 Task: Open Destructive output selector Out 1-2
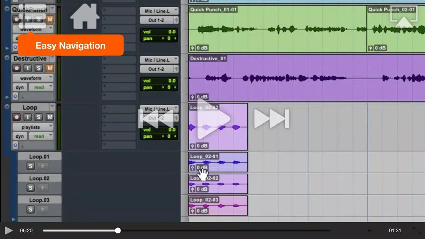(159, 69)
